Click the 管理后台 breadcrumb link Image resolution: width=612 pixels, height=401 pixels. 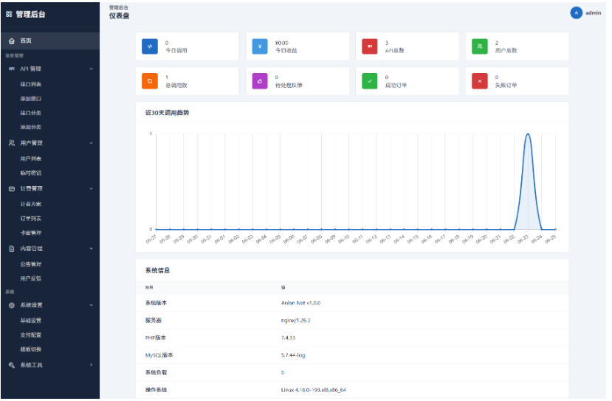pyautogui.click(x=119, y=7)
